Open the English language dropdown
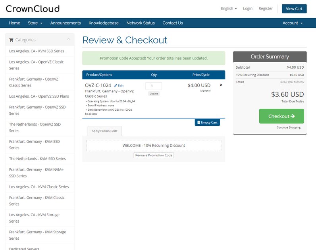This screenshot has width=316, height=250. point(229,8)
